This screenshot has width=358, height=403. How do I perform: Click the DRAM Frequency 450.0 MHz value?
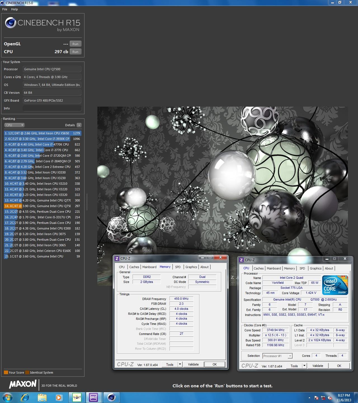point(182,299)
